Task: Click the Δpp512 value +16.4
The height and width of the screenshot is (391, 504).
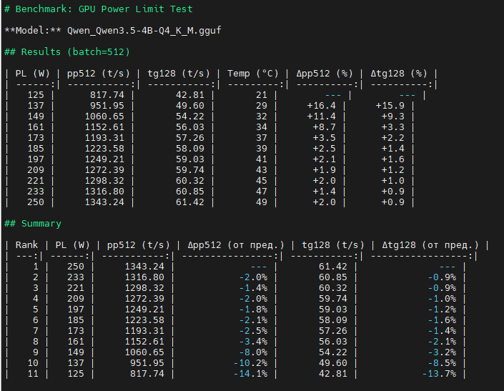Action: (x=322, y=106)
